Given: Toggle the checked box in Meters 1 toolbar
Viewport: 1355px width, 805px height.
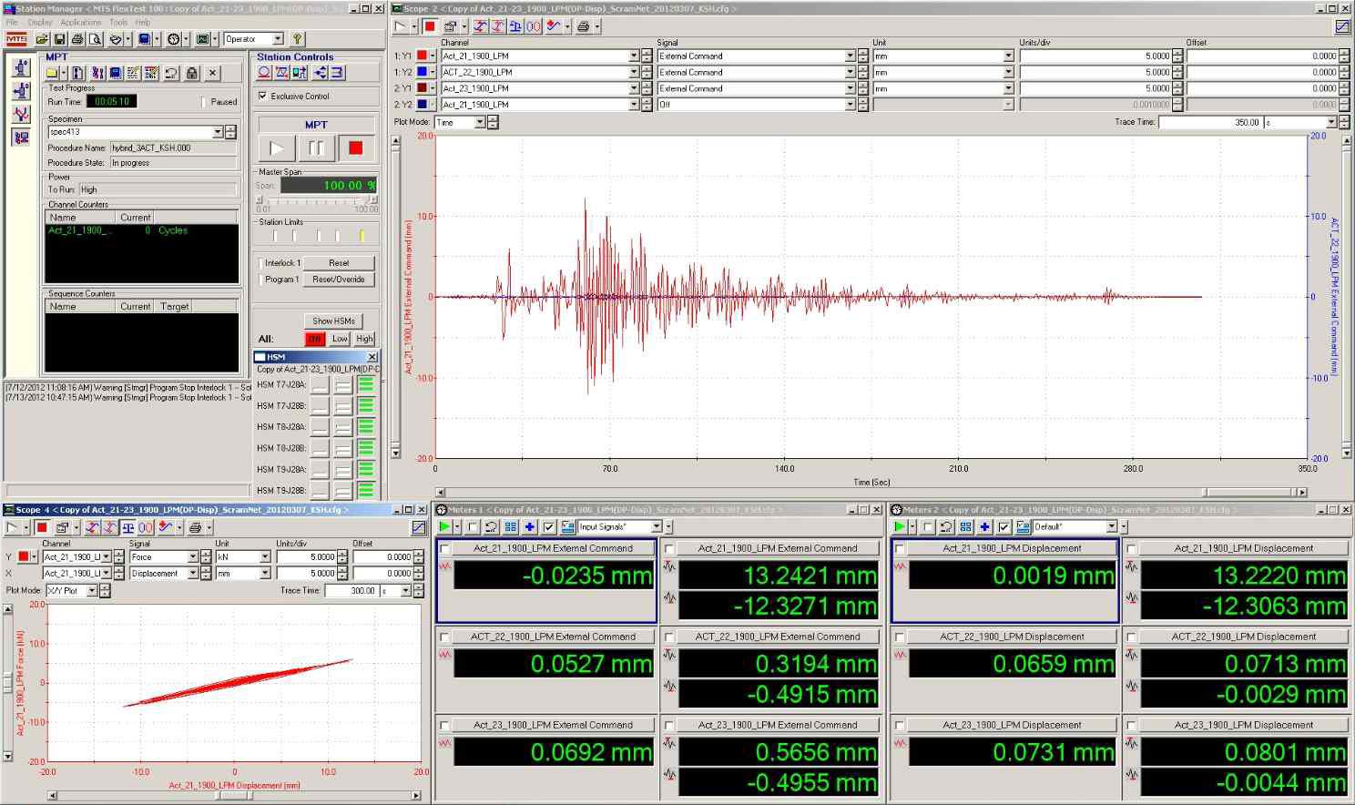Looking at the screenshot, I should tap(549, 526).
